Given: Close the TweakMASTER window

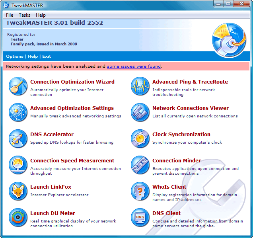Looking at the screenshot, I should [241, 4].
